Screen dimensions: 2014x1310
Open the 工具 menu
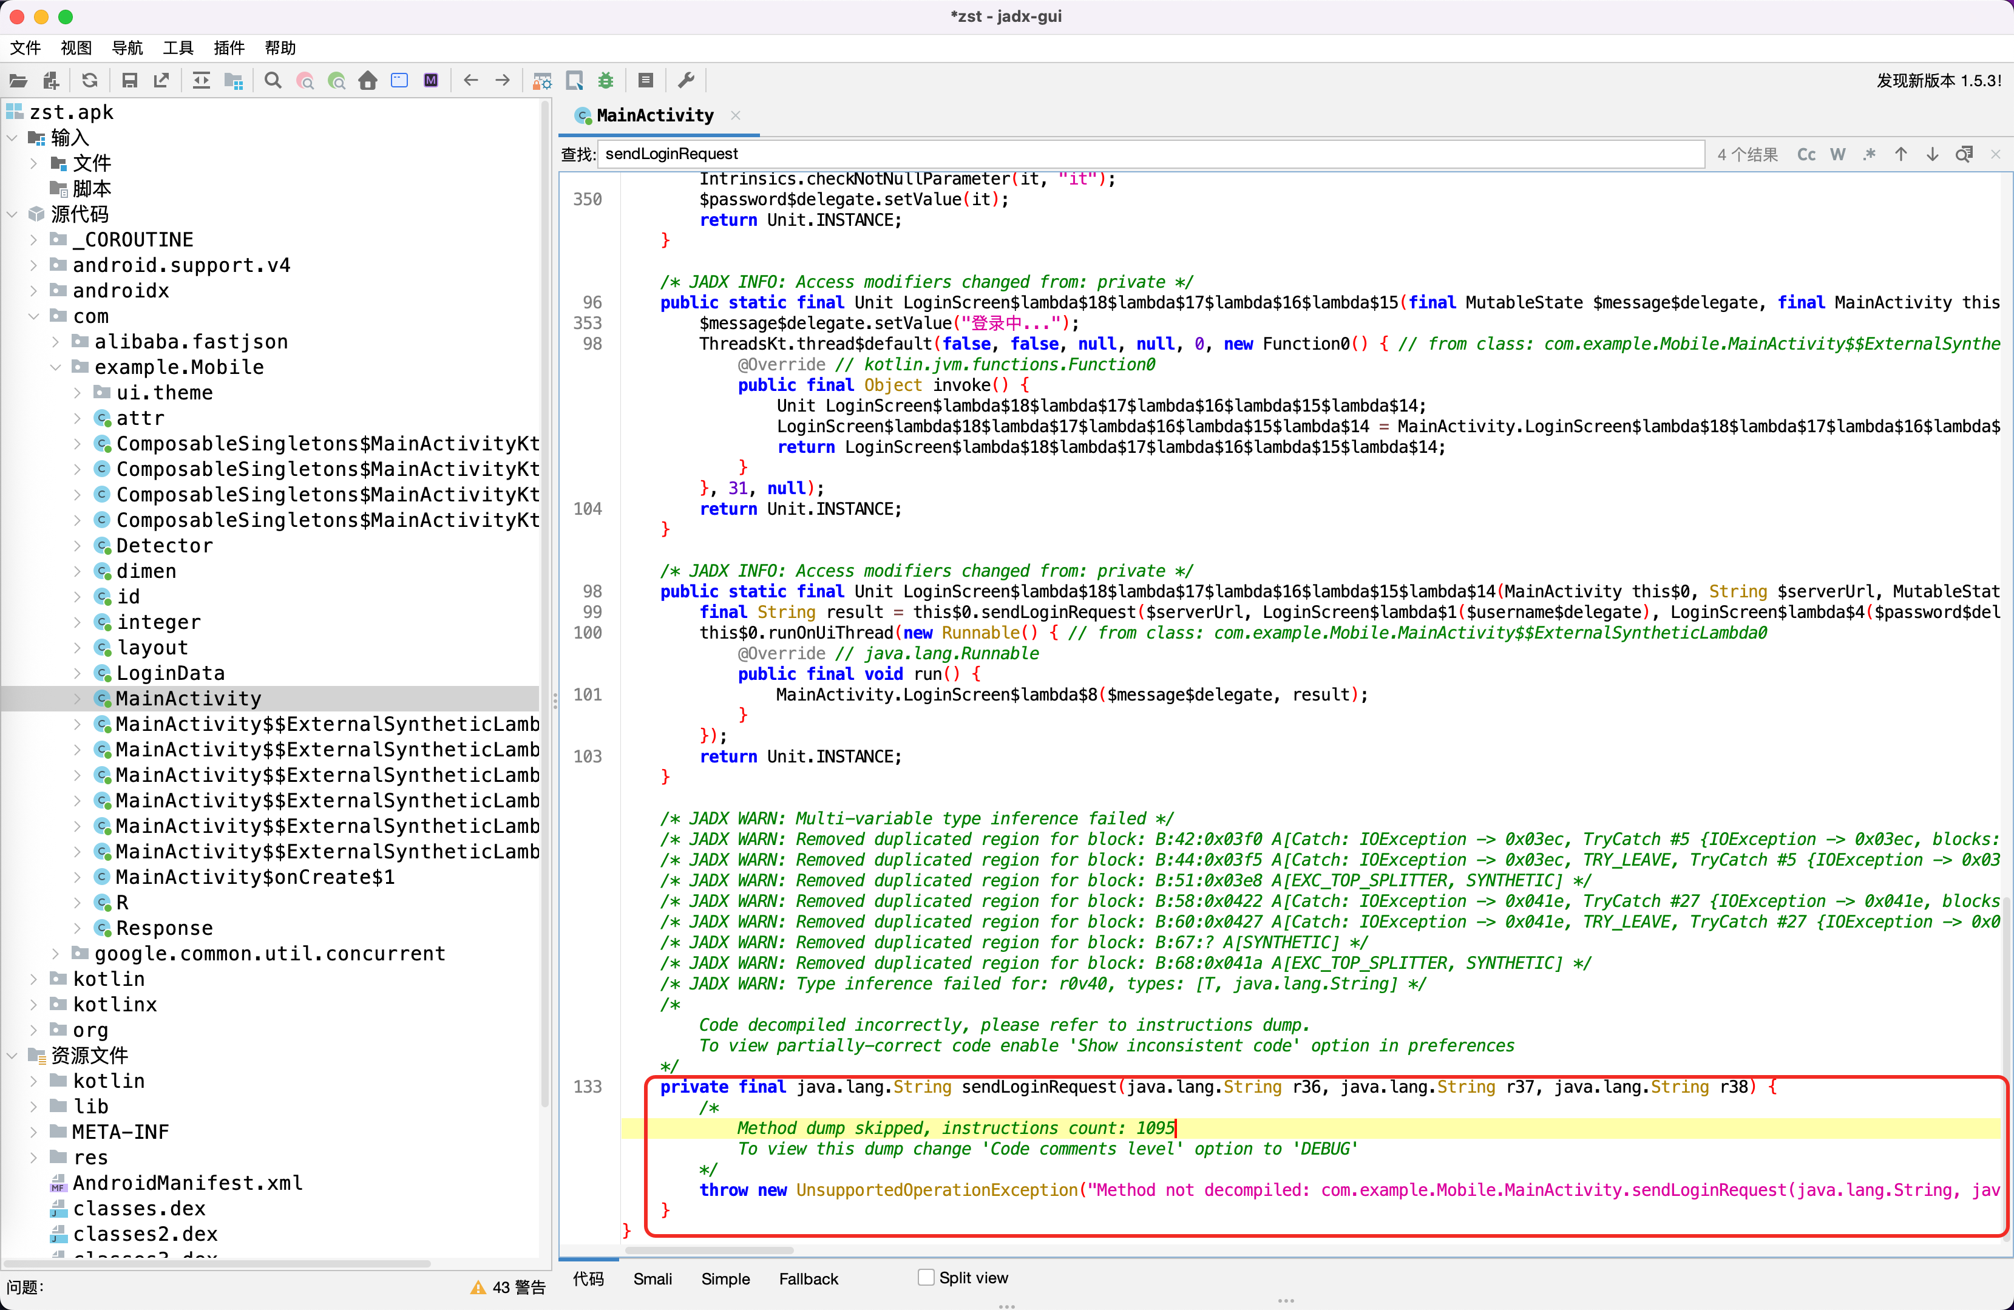point(178,48)
